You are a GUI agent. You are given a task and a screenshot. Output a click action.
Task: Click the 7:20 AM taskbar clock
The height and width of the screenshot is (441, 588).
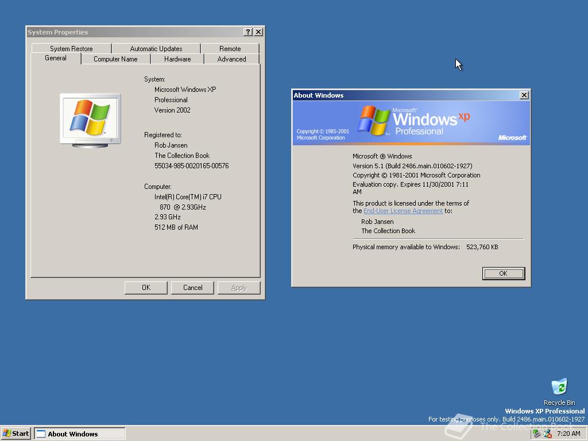pos(568,434)
